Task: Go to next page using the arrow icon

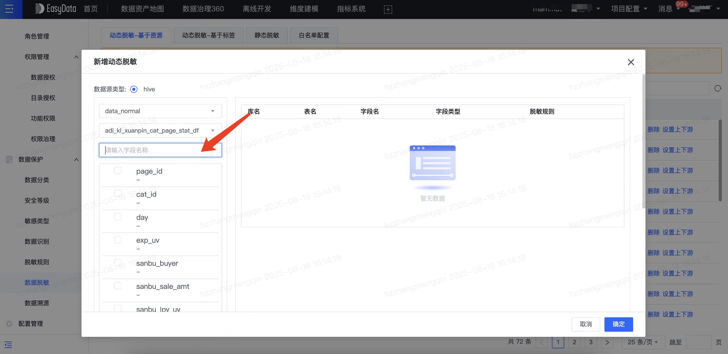Action: (x=607, y=342)
